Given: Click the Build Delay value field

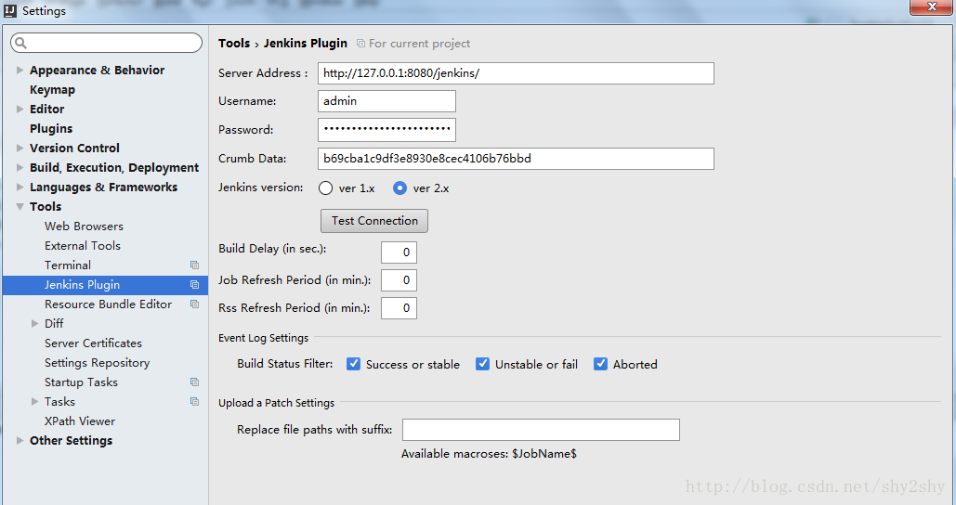Looking at the screenshot, I should click(399, 252).
